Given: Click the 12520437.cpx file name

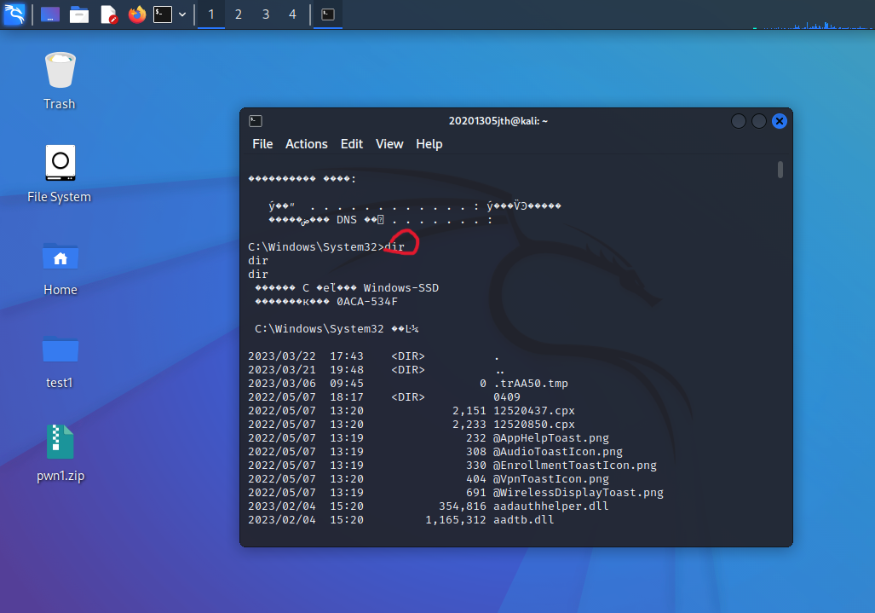Looking at the screenshot, I should coord(534,411).
